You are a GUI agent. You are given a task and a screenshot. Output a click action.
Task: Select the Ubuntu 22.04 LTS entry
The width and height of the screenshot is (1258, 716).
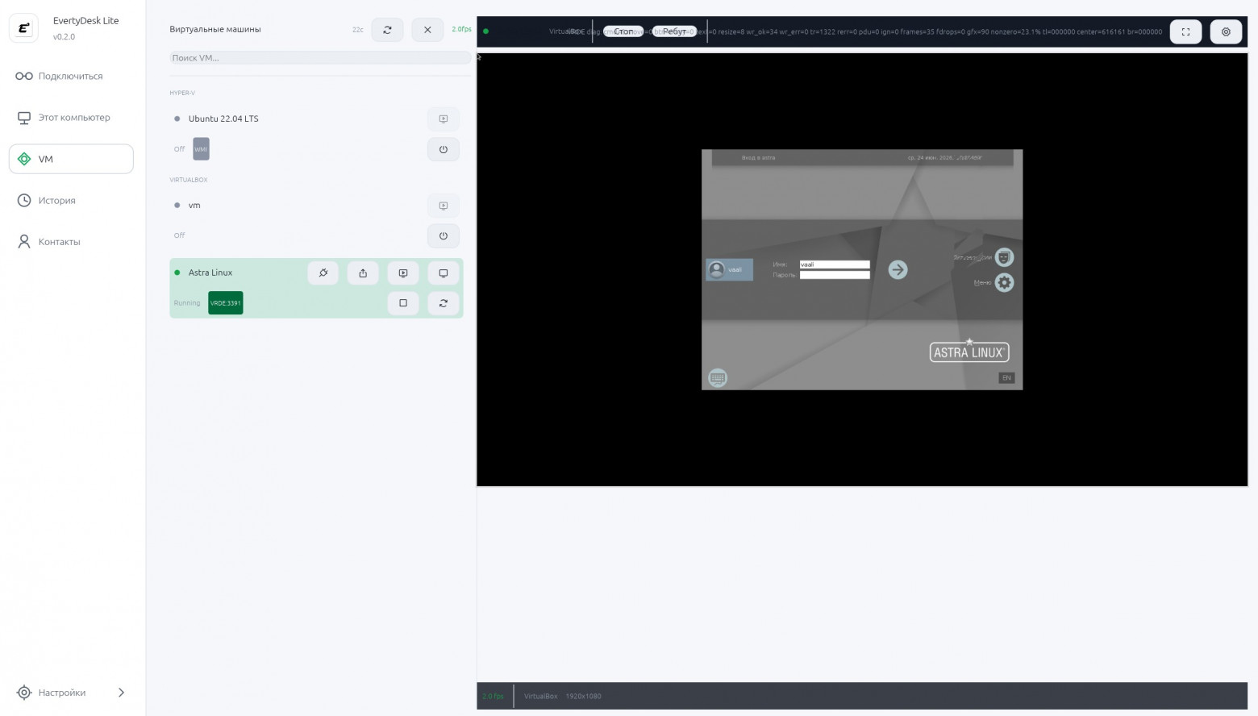tap(223, 119)
